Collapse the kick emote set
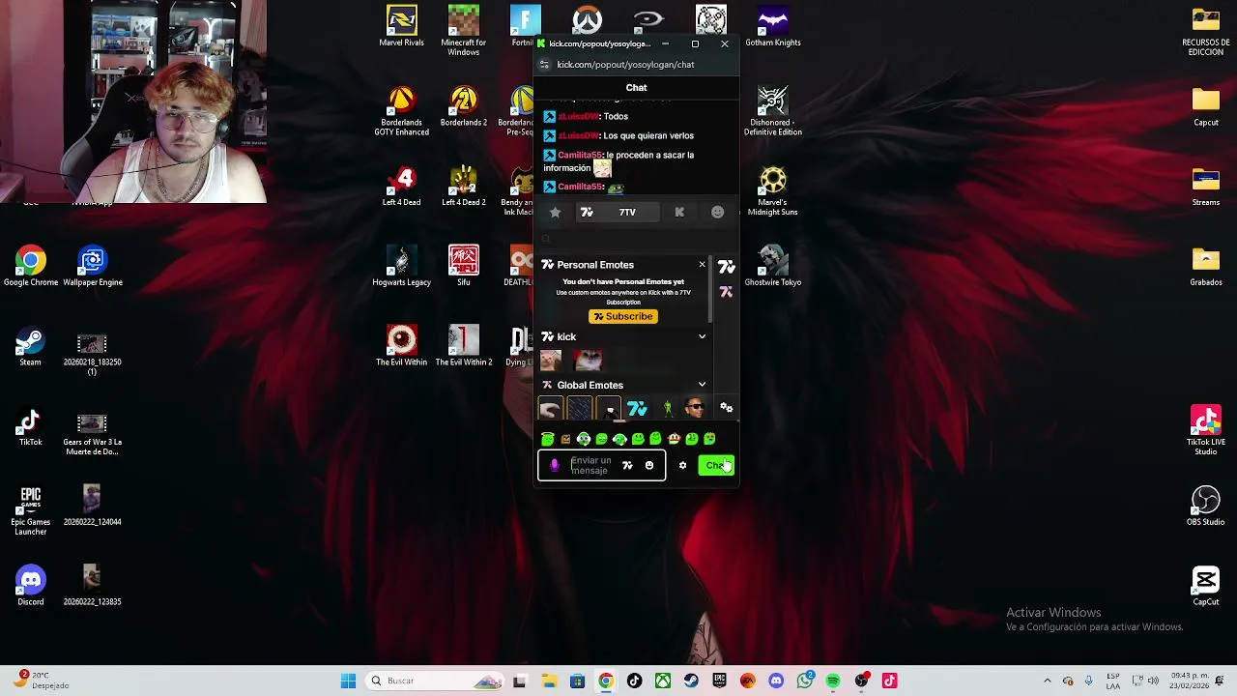 point(702,336)
